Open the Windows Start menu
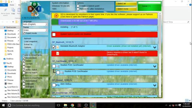 click(x=3, y=105)
